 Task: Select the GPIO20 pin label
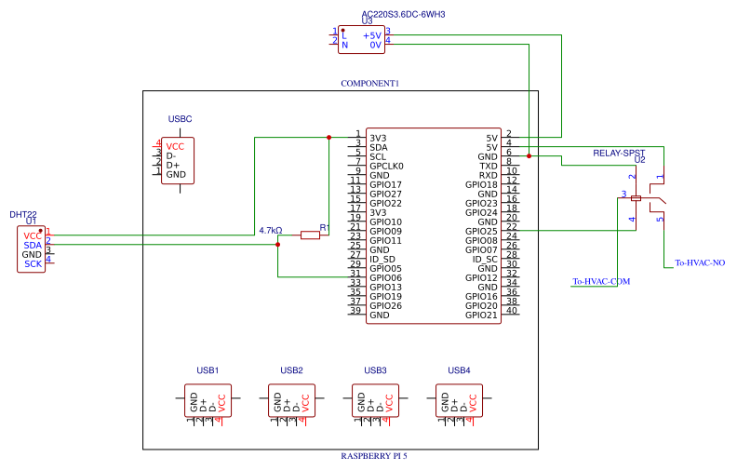click(x=481, y=306)
